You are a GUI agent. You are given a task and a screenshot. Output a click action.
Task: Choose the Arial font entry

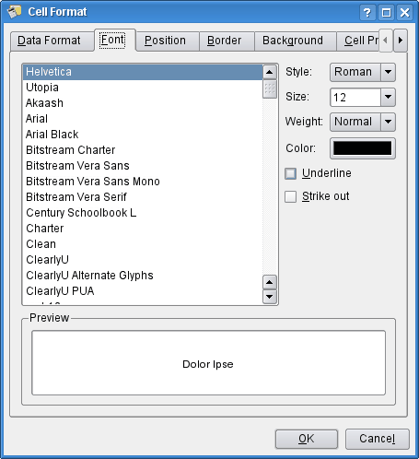[143, 119]
